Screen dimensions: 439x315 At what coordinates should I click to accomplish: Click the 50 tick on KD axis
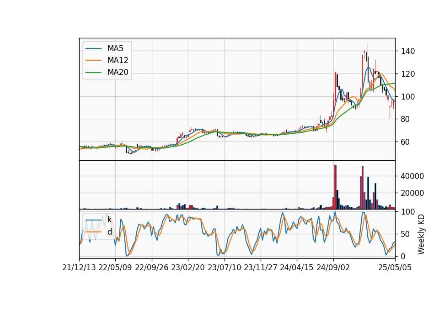pos(406,234)
